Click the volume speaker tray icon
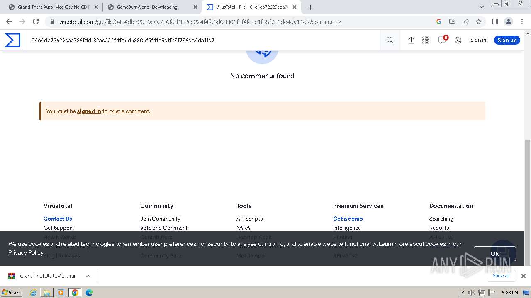The height and width of the screenshot is (298, 531). click(x=472, y=293)
